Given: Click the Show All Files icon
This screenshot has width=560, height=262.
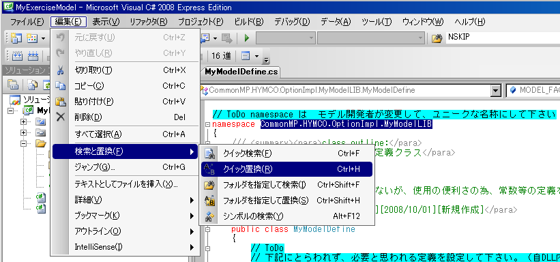Looking at the screenshot, I should click(33, 85).
